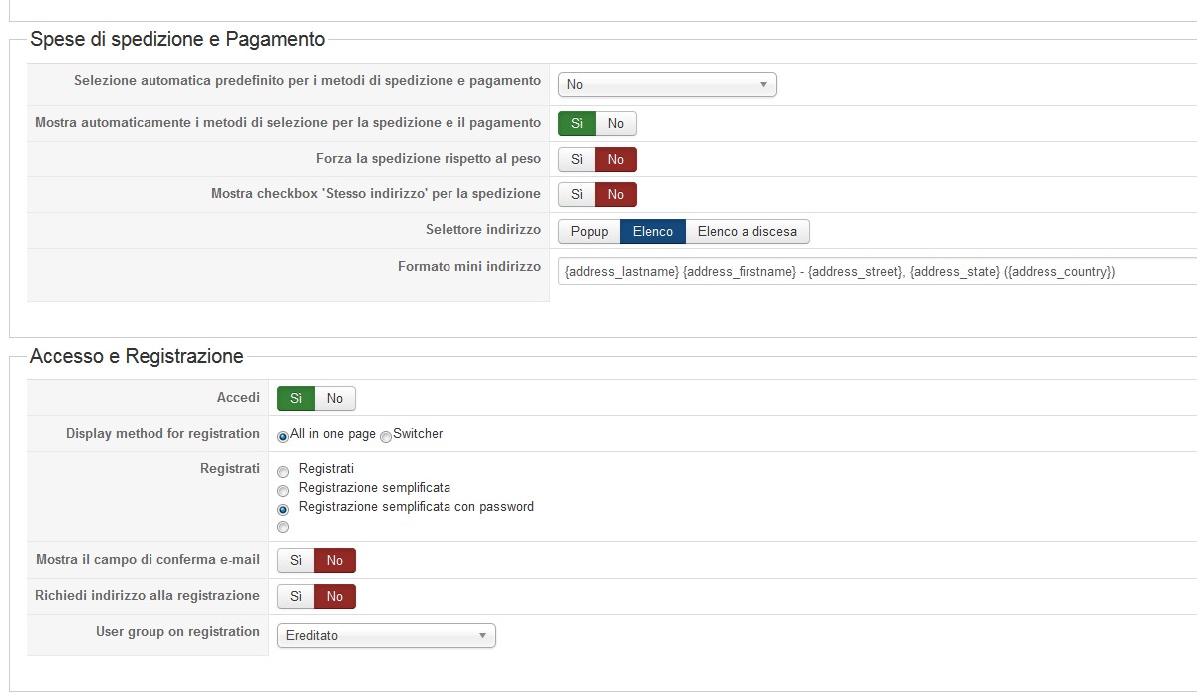Screen dimensions: 1197x695
Task: Click the Sì button for Accedi
Action: tap(296, 399)
